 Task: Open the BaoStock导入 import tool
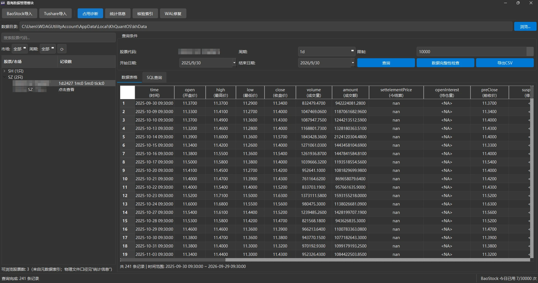(19, 13)
